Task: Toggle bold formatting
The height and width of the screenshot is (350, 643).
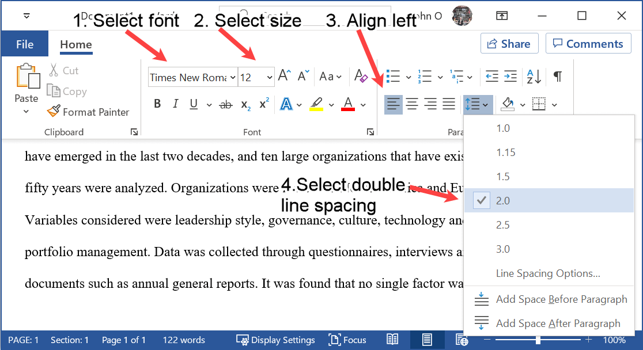Action: pyautogui.click(x=157, y=104)
